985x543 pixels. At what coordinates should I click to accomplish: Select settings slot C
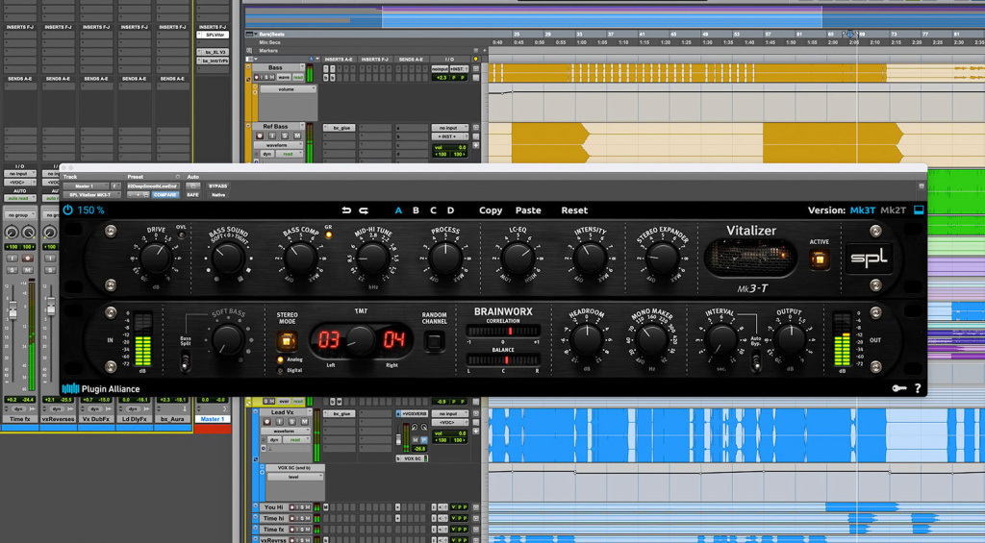[x=434, y=210]
